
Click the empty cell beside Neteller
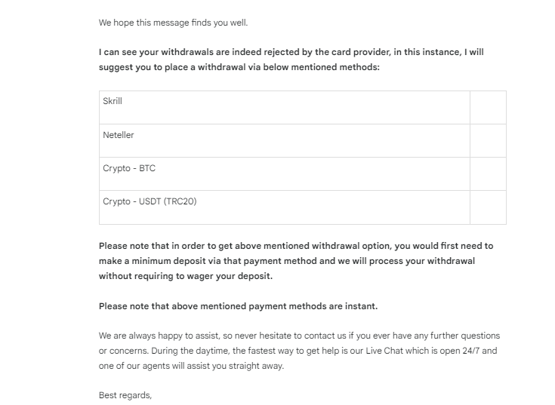click(x=488, y=140)
